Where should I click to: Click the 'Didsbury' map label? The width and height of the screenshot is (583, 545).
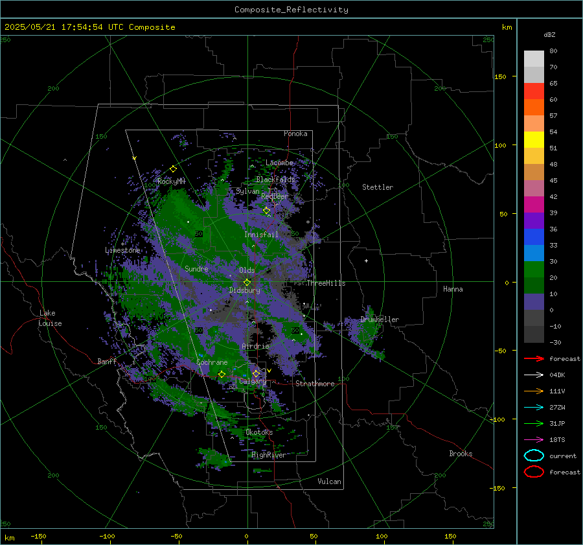tap(244, 290)
